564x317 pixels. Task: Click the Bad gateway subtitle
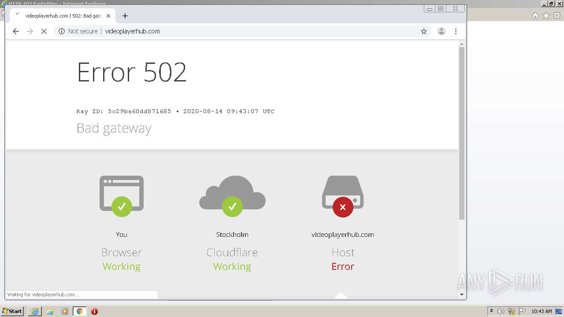point(114,128)
